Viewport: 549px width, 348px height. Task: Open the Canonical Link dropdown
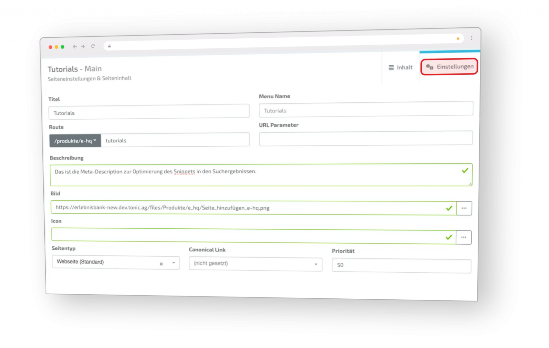coord(255,264)
